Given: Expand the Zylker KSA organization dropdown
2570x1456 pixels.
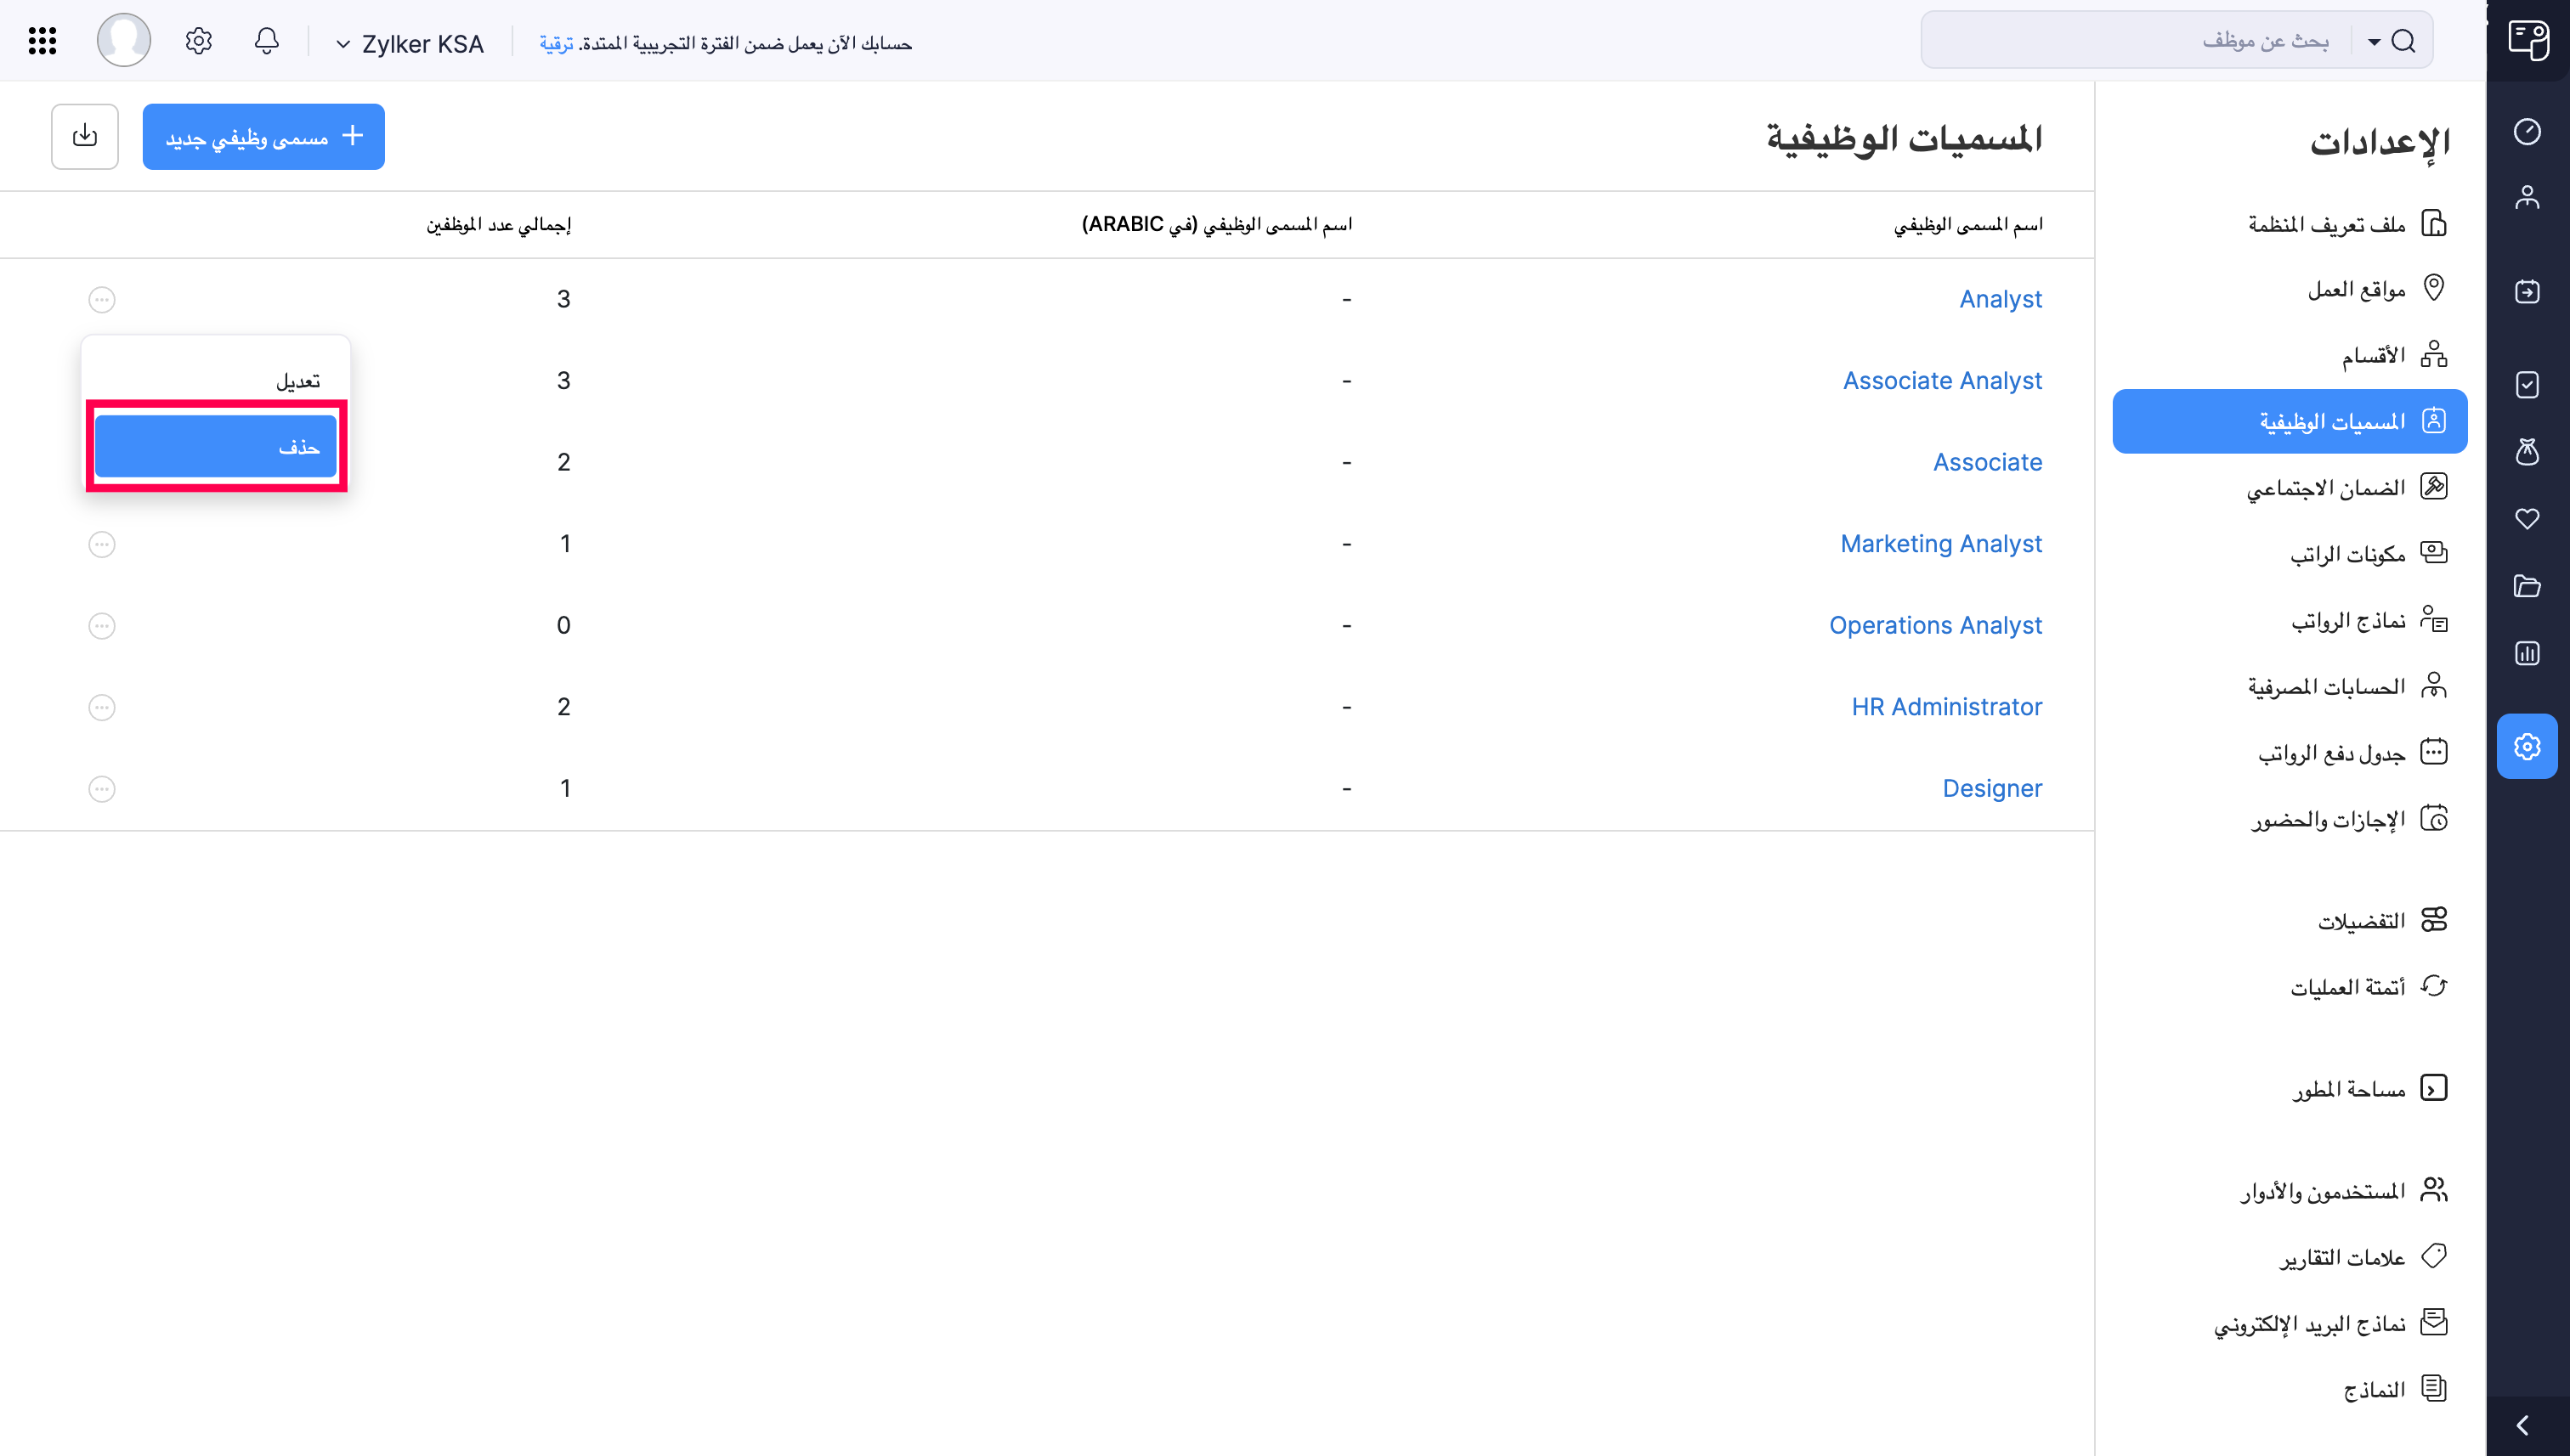Looking at the screenshot, I should (x=410, y=43).
